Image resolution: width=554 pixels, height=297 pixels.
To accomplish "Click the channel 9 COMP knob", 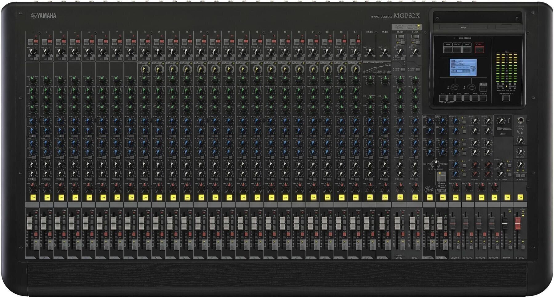I will pyautogui.click(x=145, y=69).
